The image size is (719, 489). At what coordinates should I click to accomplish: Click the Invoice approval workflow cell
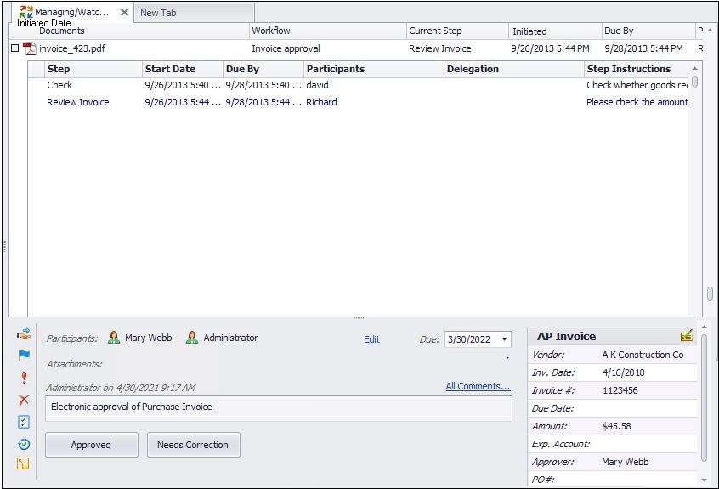point(286,48)
